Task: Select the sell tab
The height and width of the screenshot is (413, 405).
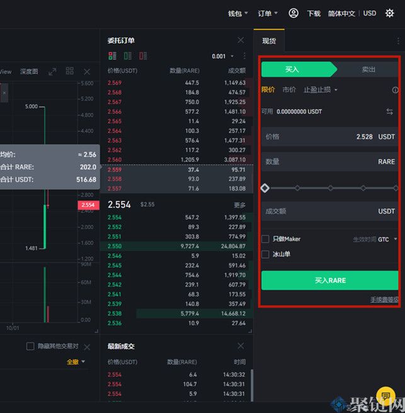Action: click(368, 69)
